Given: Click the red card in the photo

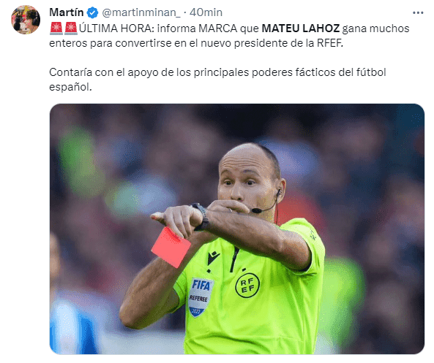Looking at the screenshot, I should click(171, 248).
